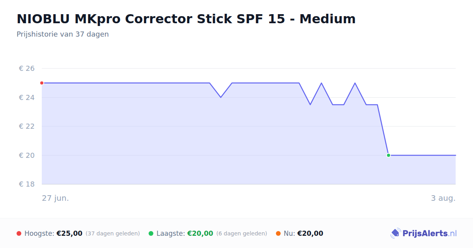Click the 6 dagen geleden note
The image size is (473, 248).
click(x=242, y=233)
